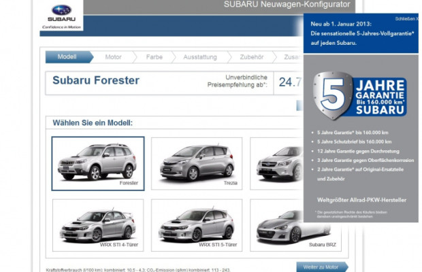Screen dimensions: 422x272
Task: Pick the WRX STI 4-Türer model
Action: [98, 225]
